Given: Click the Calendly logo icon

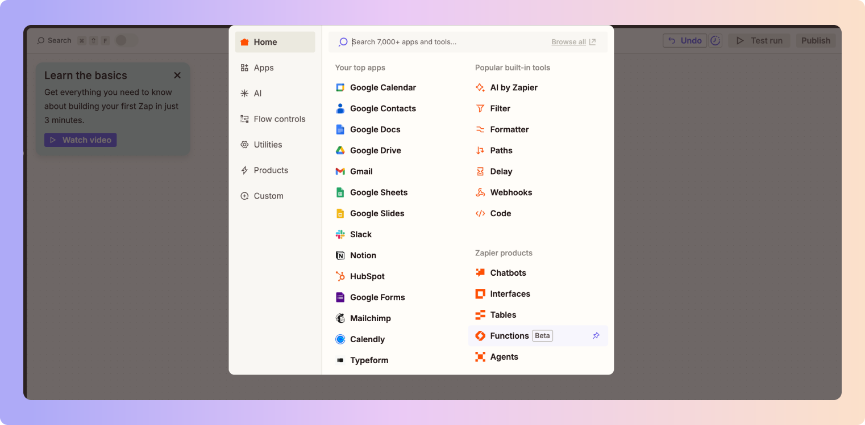Looking at the screenshot, I should 340,339.
